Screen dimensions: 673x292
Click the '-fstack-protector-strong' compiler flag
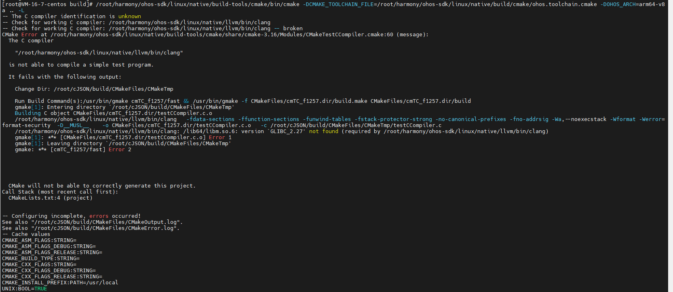[x=393, y=119]
